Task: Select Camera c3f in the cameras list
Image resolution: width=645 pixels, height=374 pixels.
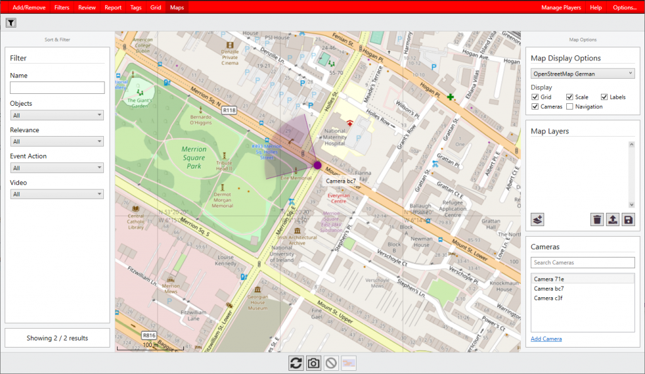Action: (583, 298)
